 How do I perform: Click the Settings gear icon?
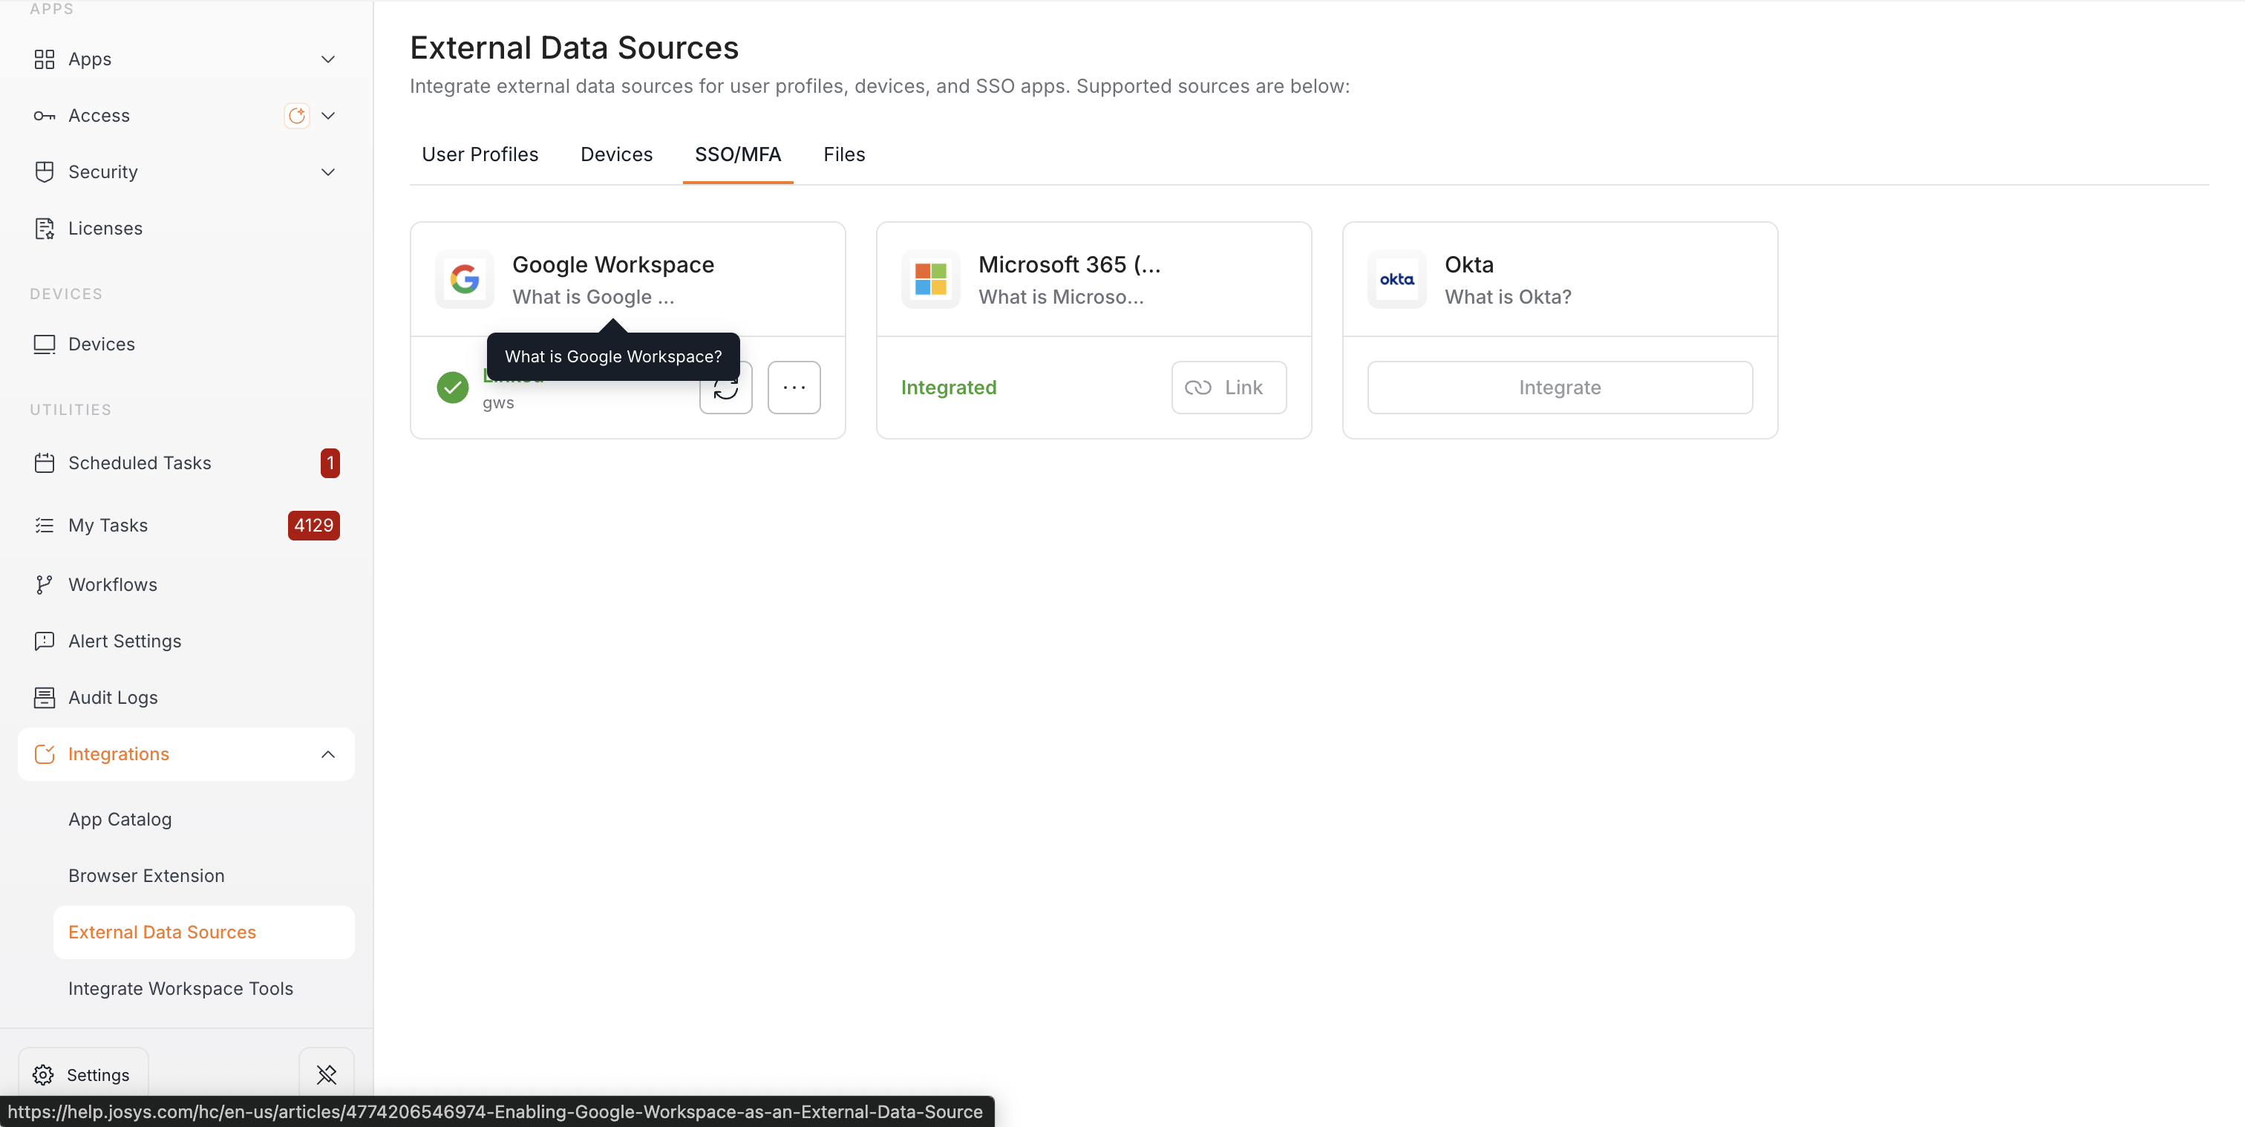point(43,1075)
